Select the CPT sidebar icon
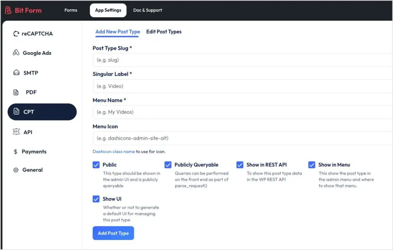Screen dimensions: 393x250 (x=16, y=112)
